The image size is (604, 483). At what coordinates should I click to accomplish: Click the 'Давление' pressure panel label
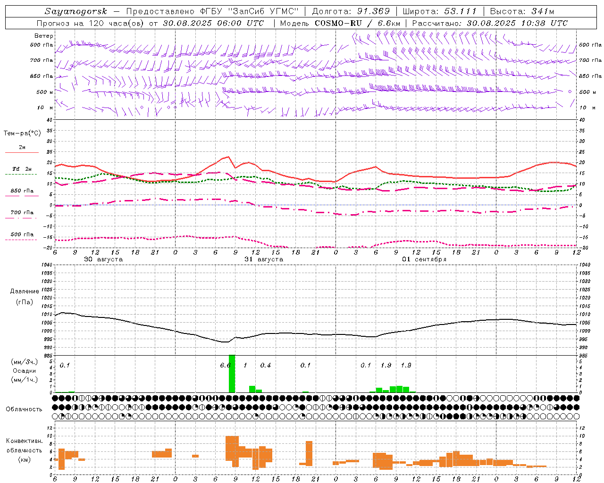point(24,291)
